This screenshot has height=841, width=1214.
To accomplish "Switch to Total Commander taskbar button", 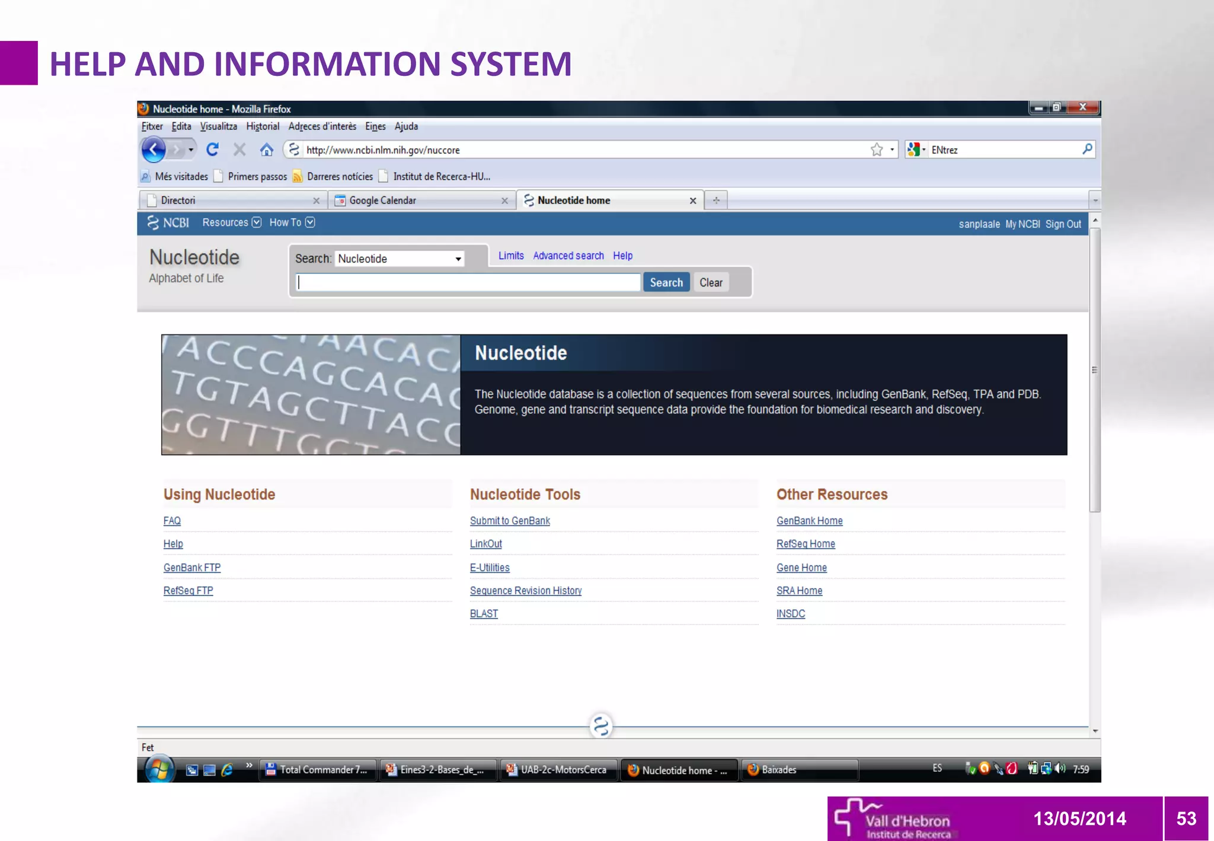I will (319, 770).
